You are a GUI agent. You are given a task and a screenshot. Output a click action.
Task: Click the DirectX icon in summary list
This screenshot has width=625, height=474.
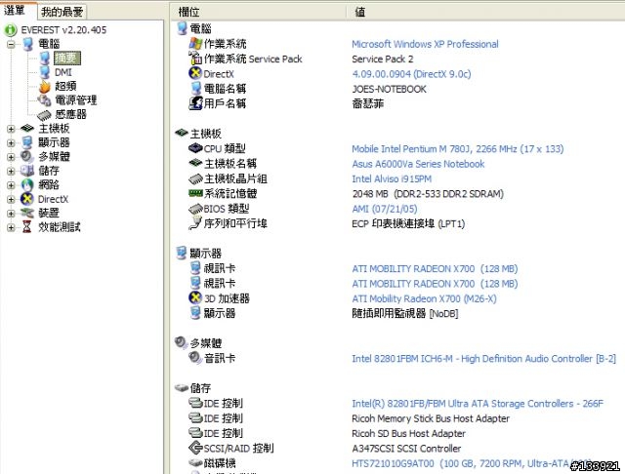195,73
